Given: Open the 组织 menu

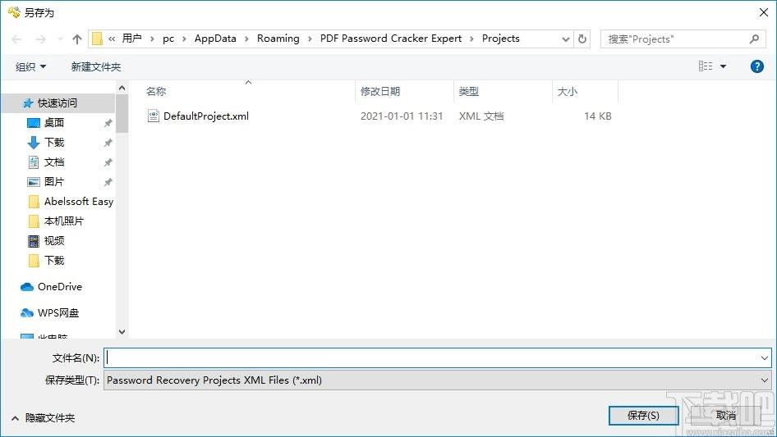Looking at the screenshot, I should (31, 66).
